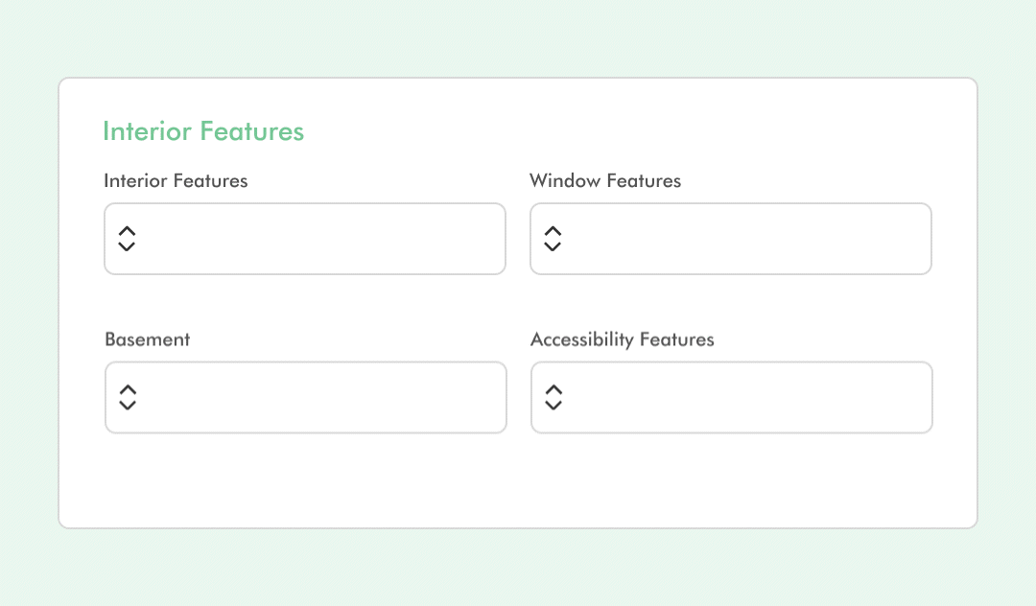Click the down chevron in Window Features field
Screen dimensions: 1036x606
click(553, 246)
